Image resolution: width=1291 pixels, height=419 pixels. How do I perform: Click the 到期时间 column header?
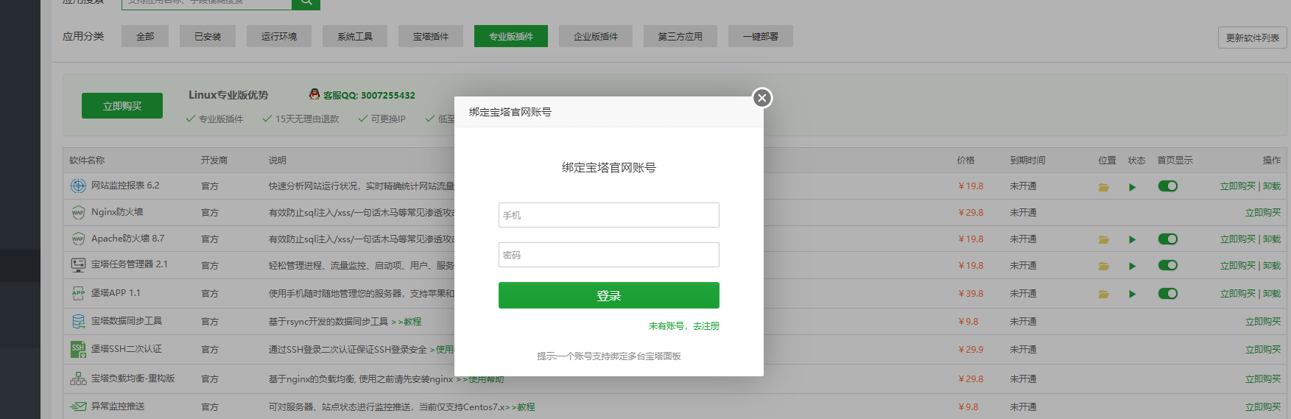click(x=1027, y=160)
